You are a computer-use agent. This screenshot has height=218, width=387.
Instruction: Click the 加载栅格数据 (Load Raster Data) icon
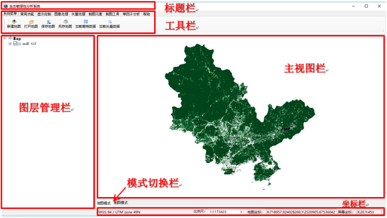pos(86,22)
